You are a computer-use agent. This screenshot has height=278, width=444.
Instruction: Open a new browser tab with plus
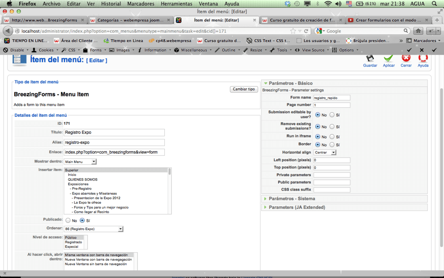click(437, 20)
